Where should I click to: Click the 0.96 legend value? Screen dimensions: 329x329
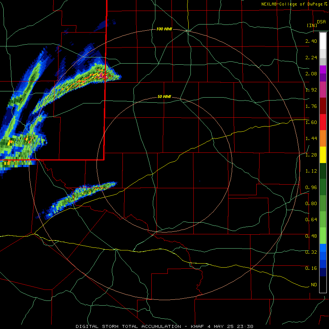pos(311,188)
